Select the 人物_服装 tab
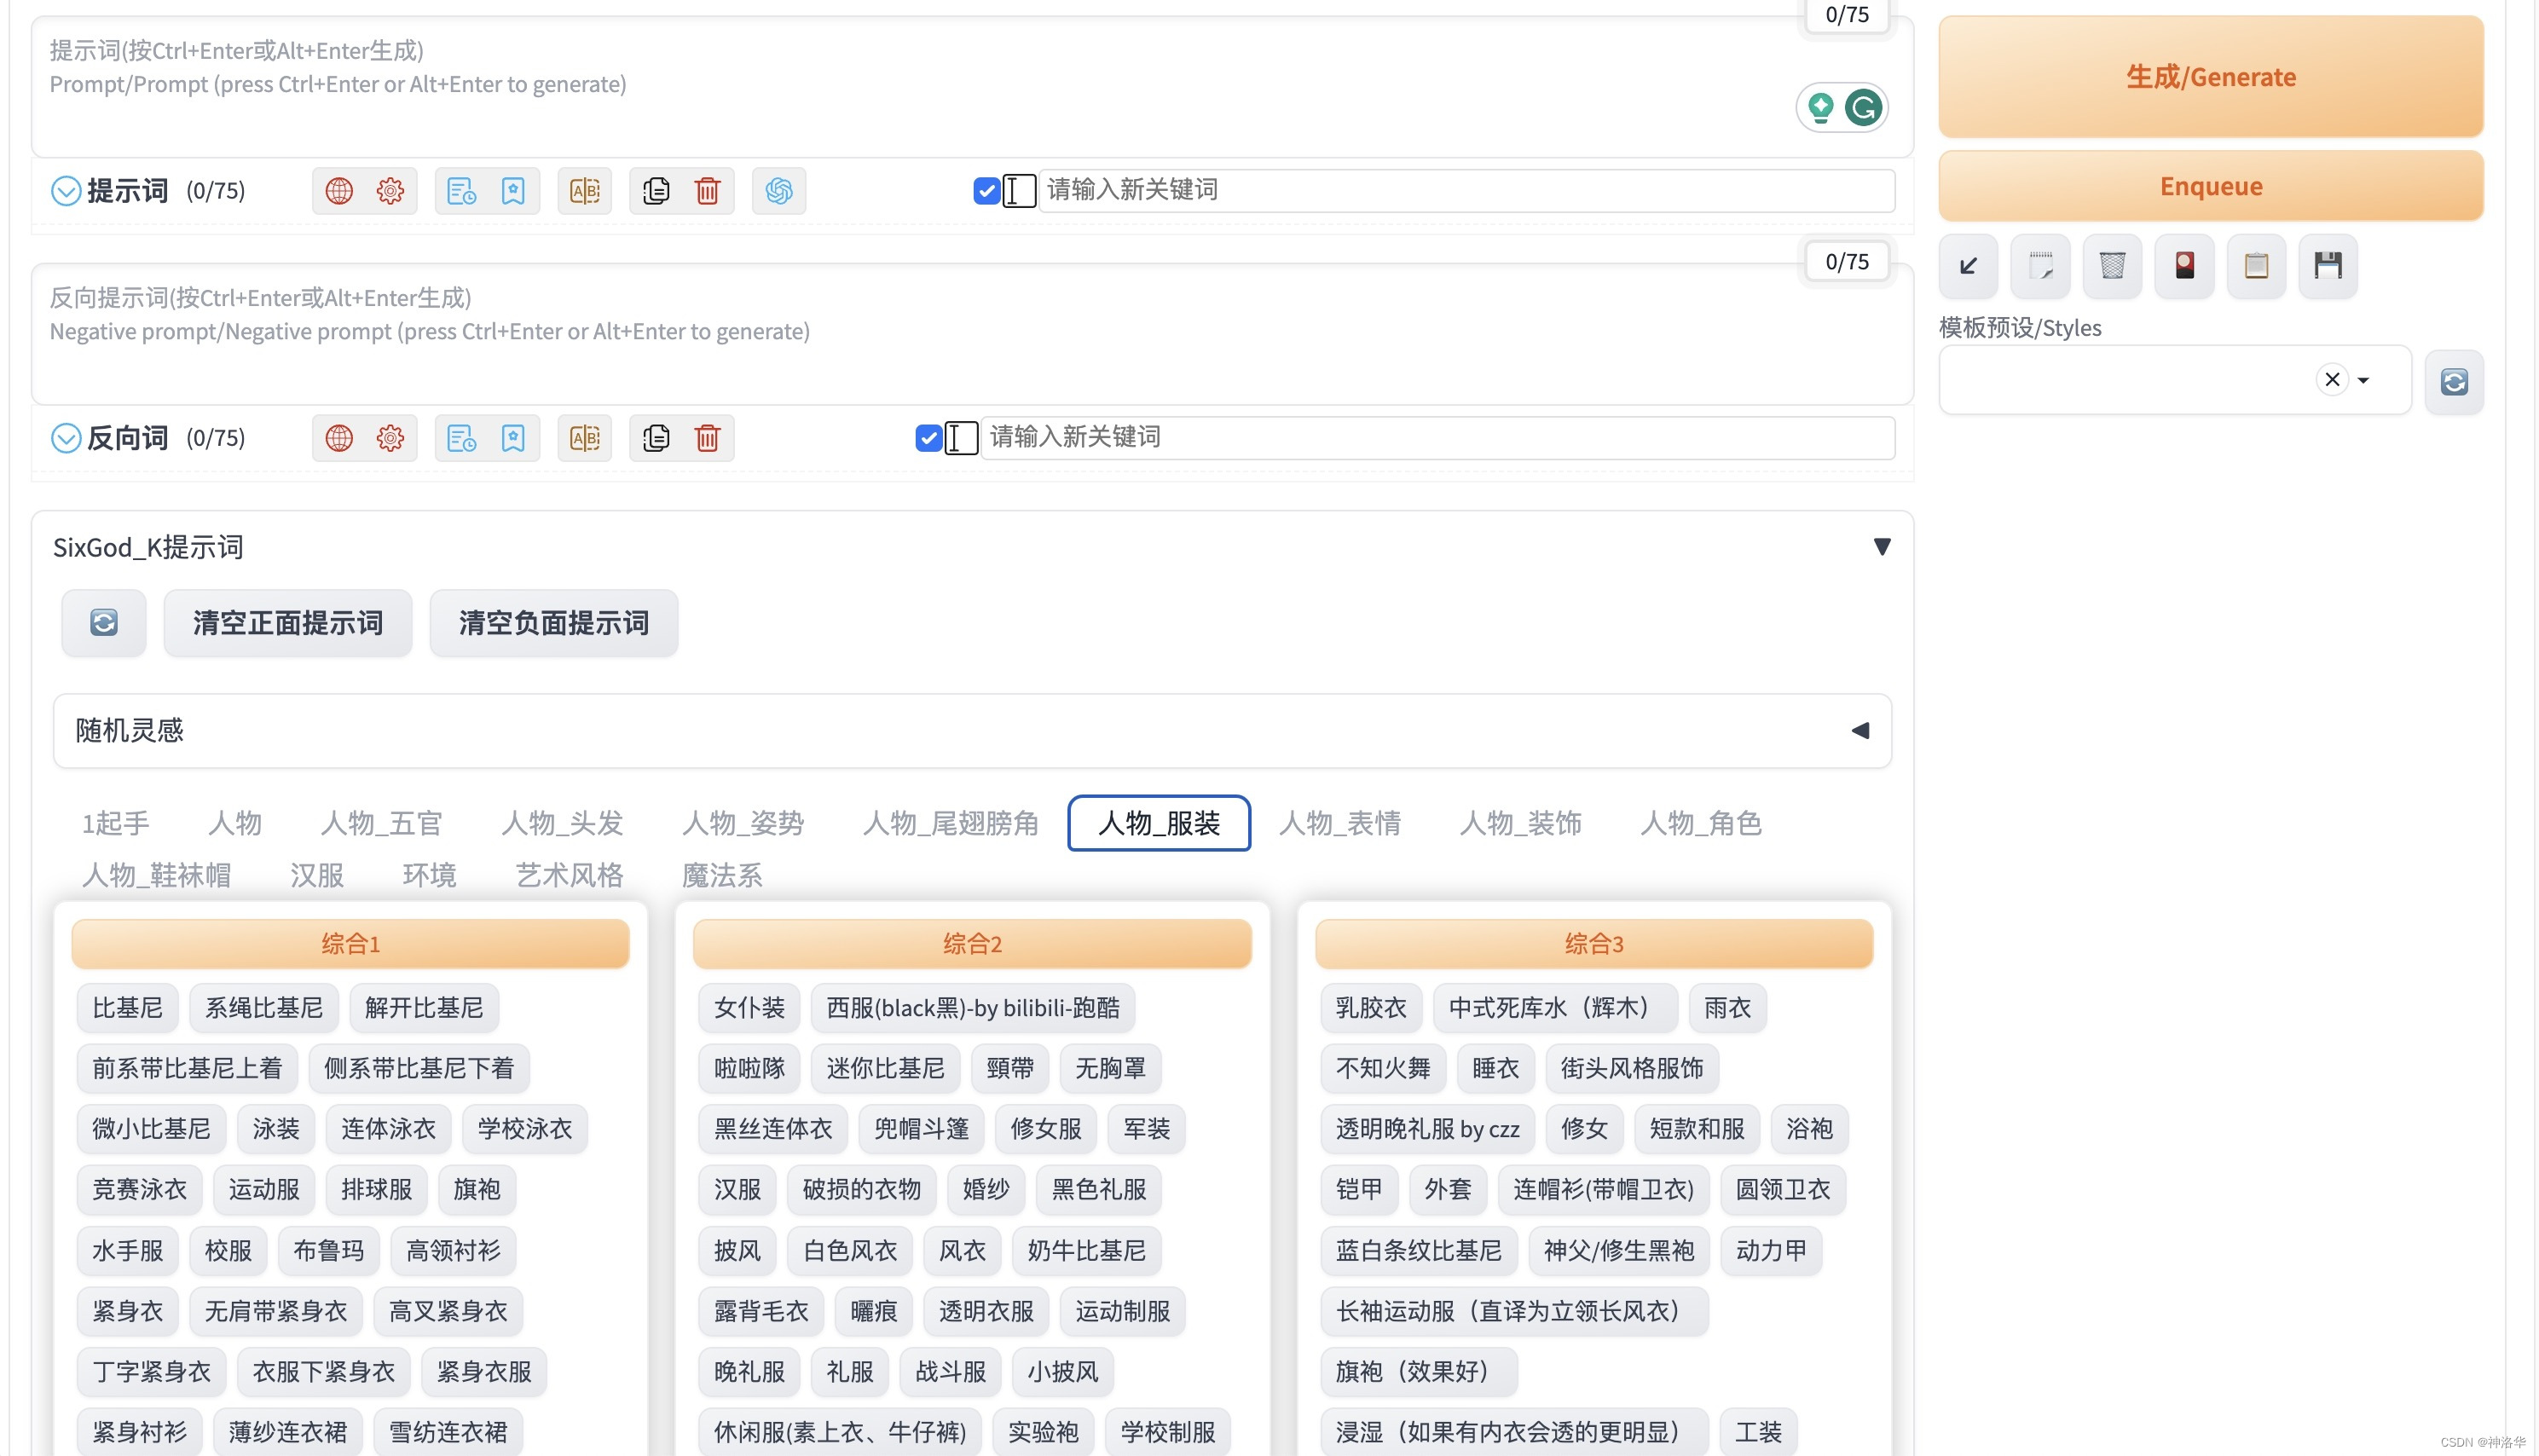The width and height of the screenshot is (2539, 1456). (1159, 823)
